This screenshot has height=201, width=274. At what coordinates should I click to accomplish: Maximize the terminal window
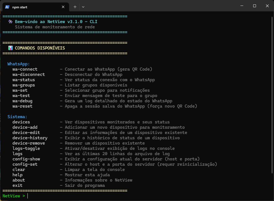(x=254, y=6)
